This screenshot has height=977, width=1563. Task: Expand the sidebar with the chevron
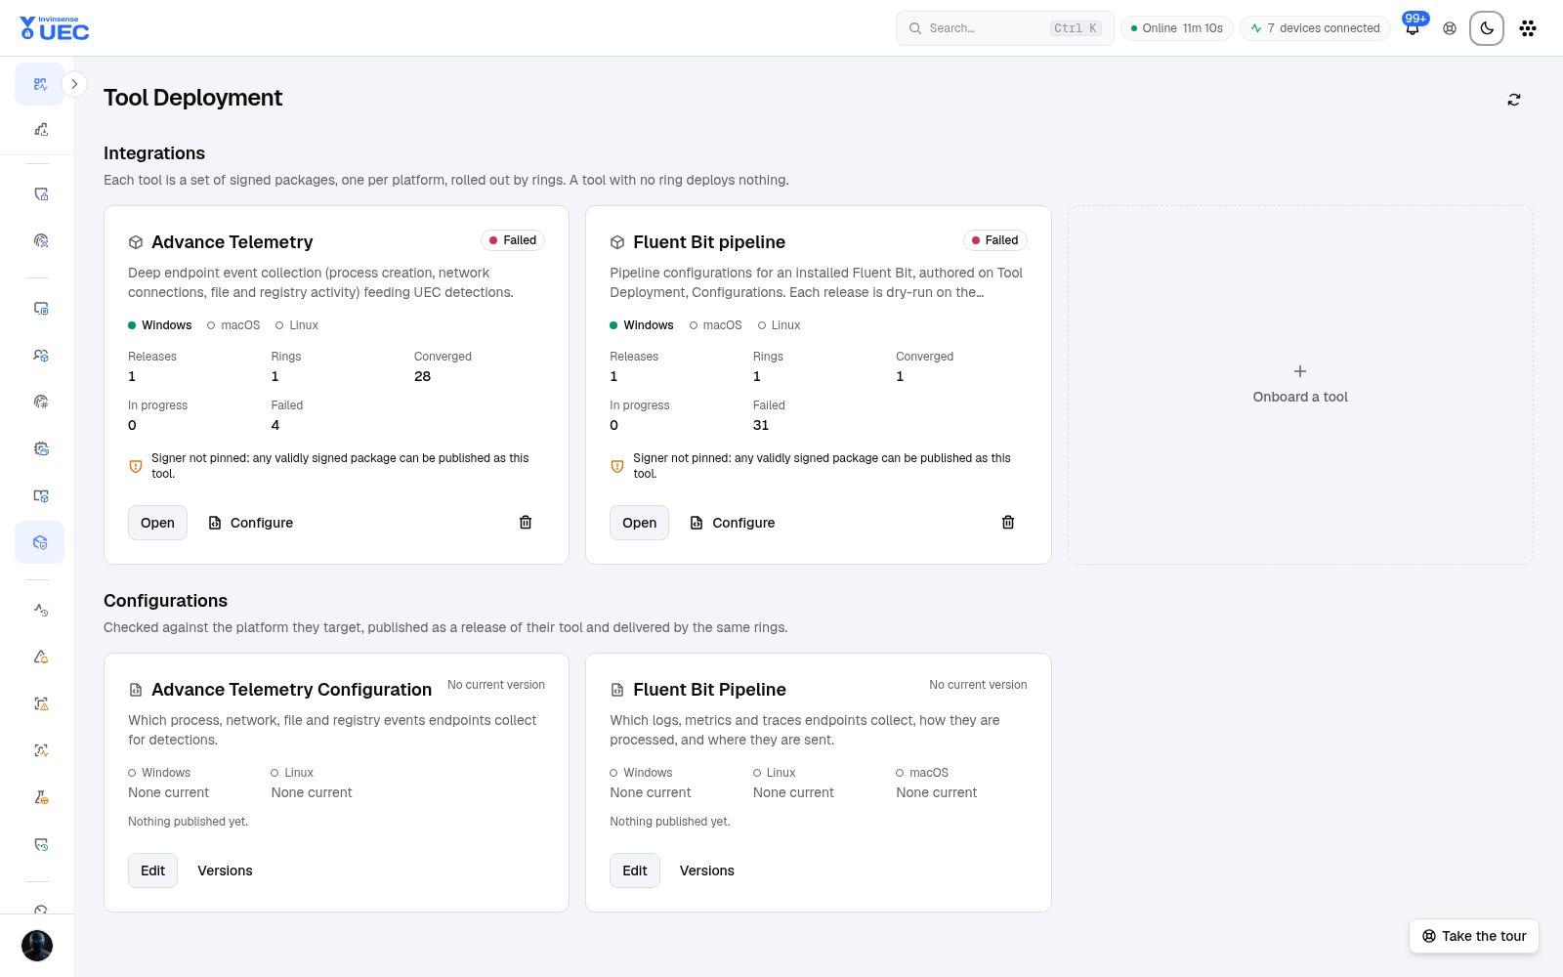(74, 84)
